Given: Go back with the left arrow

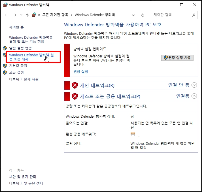Looking at the screenshot, I should [6, 15].
